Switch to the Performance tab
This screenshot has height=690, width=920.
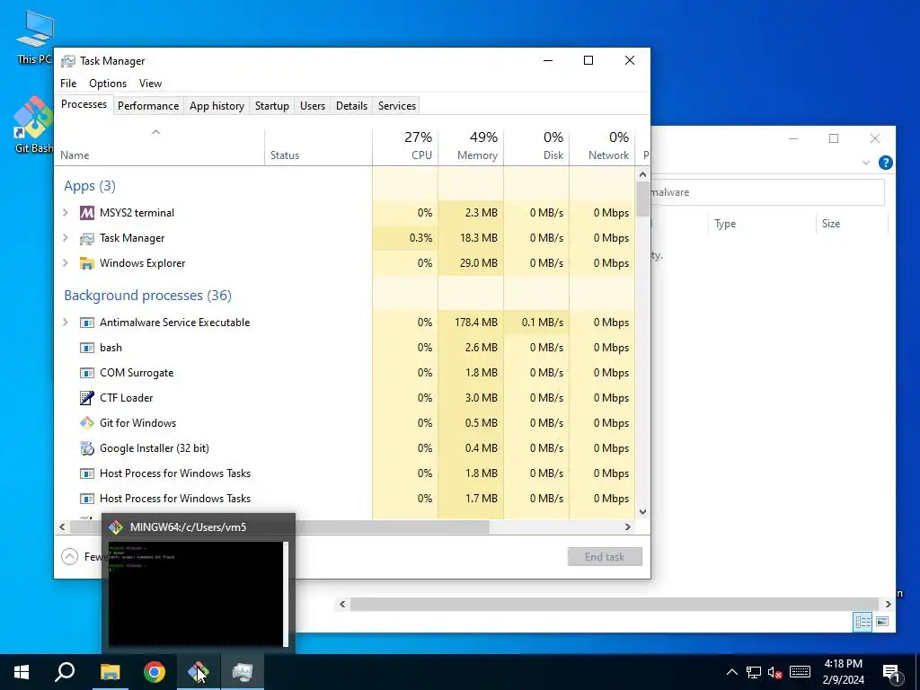[148, 106]
